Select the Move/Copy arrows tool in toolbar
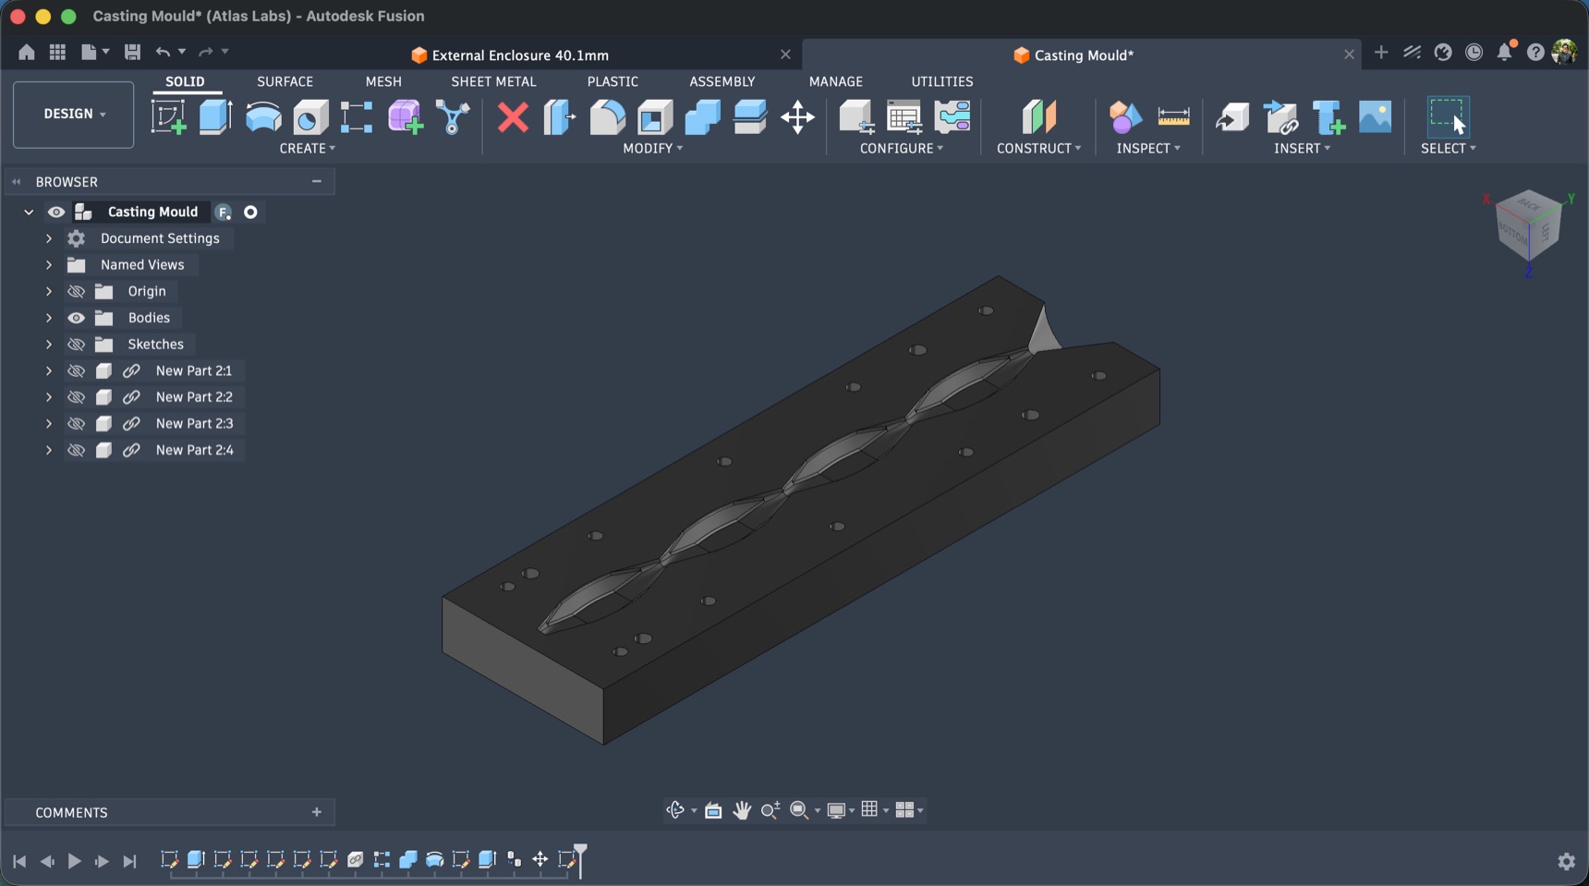This screenshot has width=1589, height=886. [x=797, y=117]
